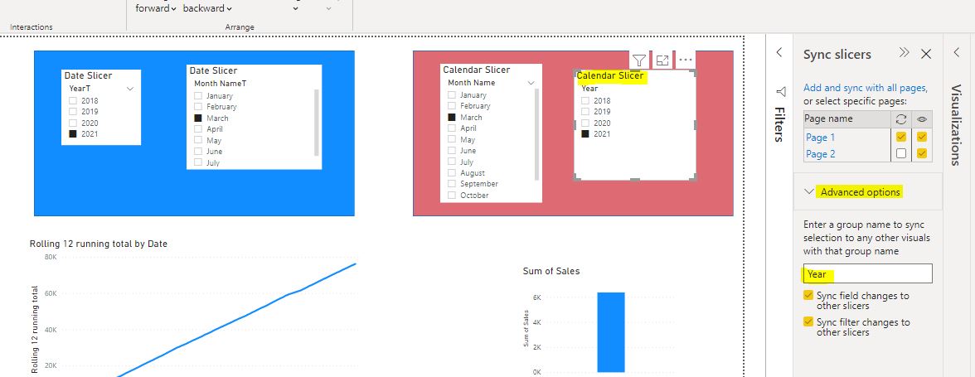The height and width of the screenshot is (377, 975).
Task: Select the blue Sum of Sales bar
Action: pos(610,332)
